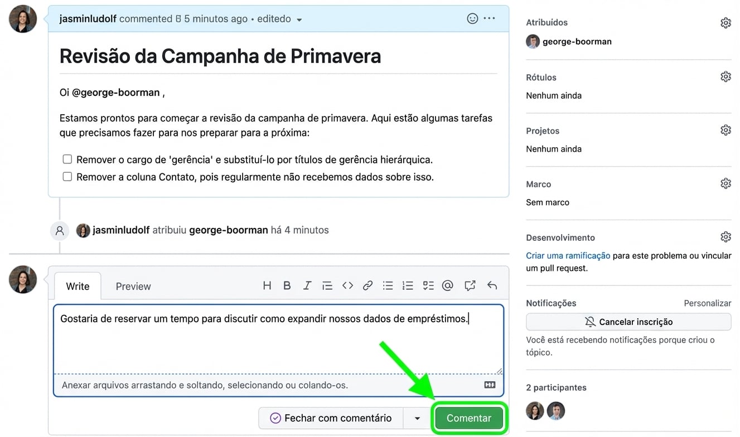Open the emoji reaction picker on comment
The width and height of the screenshot is (740, 437).
[x=472, y=18]
